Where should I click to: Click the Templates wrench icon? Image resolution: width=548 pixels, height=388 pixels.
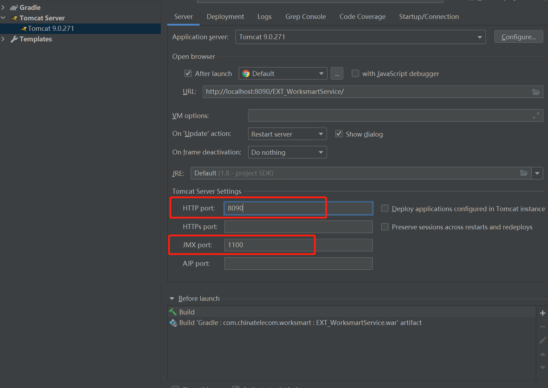click(x=14, y=39)
